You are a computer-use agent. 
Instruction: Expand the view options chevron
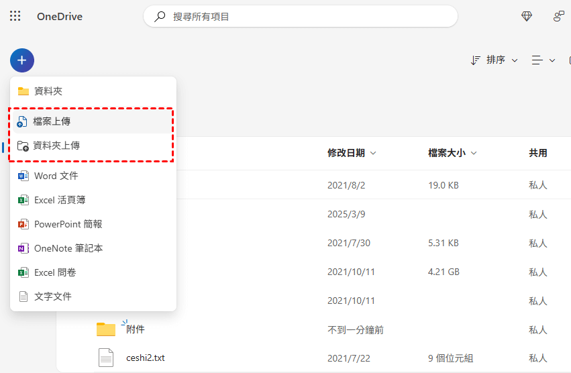tap(552, 60)
